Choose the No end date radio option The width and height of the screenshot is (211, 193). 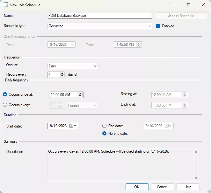coord(104,134)
